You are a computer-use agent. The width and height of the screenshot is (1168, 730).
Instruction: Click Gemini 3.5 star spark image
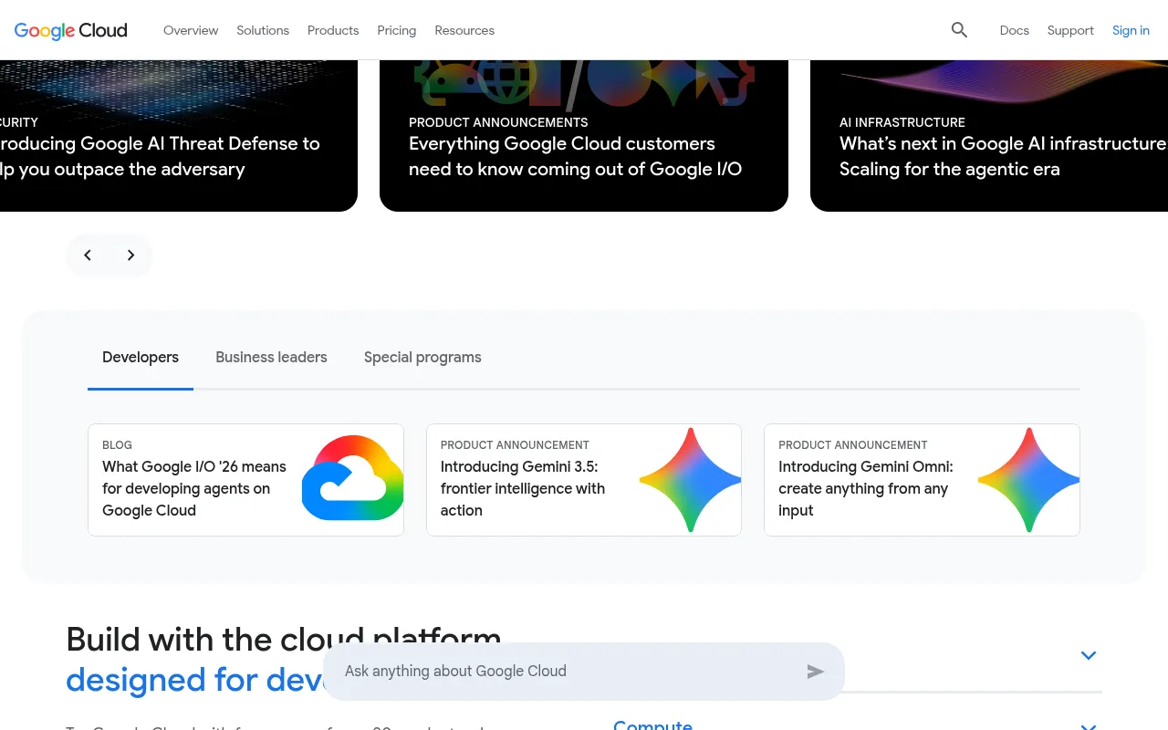pos(690,480)
